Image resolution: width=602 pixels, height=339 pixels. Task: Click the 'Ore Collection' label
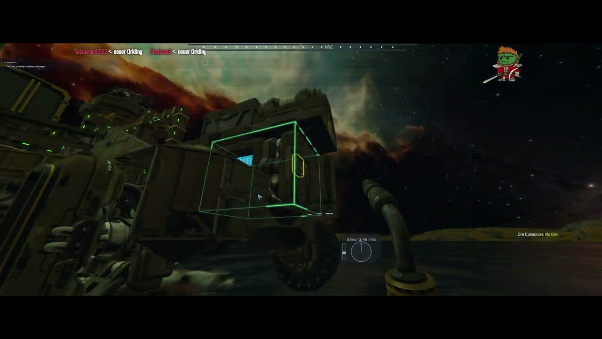tap(531, 234)
